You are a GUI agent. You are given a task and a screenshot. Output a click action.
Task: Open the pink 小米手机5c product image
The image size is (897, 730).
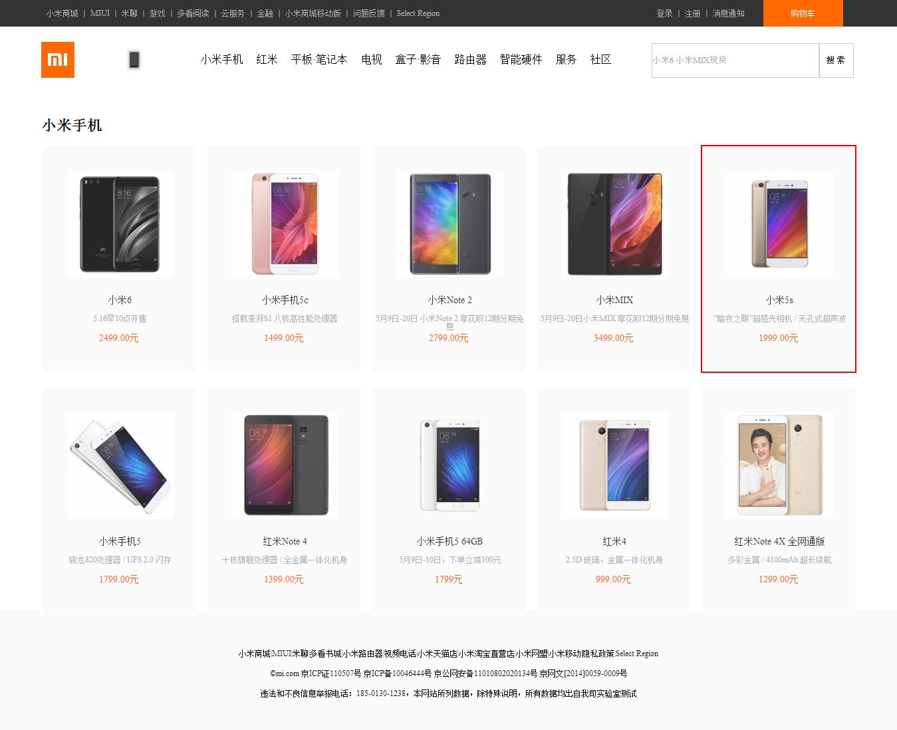(285, 224)
